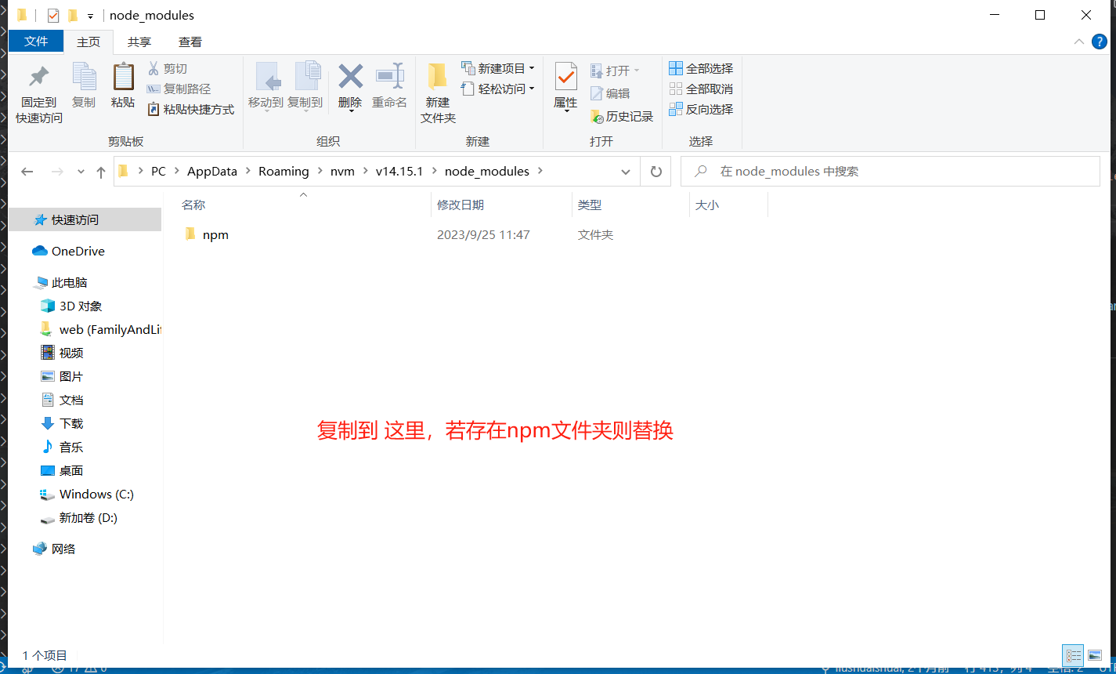Click Properties (属性) icon
Screen dimensions: 1116x674
(x=565, y=77)
